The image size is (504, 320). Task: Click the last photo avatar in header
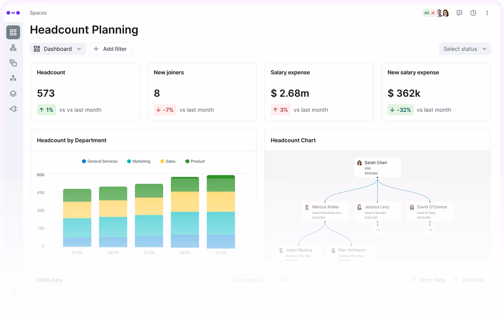click(x=445, y=13)
